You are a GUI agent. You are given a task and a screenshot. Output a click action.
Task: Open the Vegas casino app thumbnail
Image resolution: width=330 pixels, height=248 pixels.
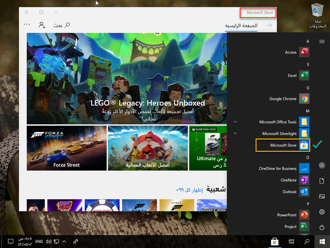[x=64, y=205]
